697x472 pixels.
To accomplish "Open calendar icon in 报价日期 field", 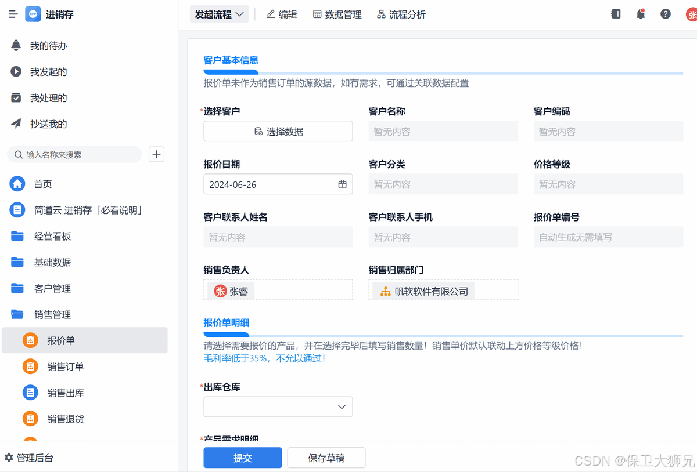I will pyautogui.click(x=343, y=184).
